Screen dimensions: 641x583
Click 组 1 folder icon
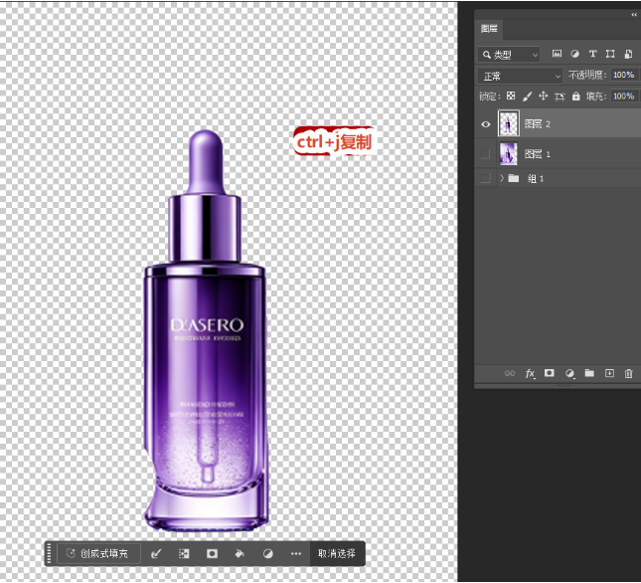pos(514,178)
